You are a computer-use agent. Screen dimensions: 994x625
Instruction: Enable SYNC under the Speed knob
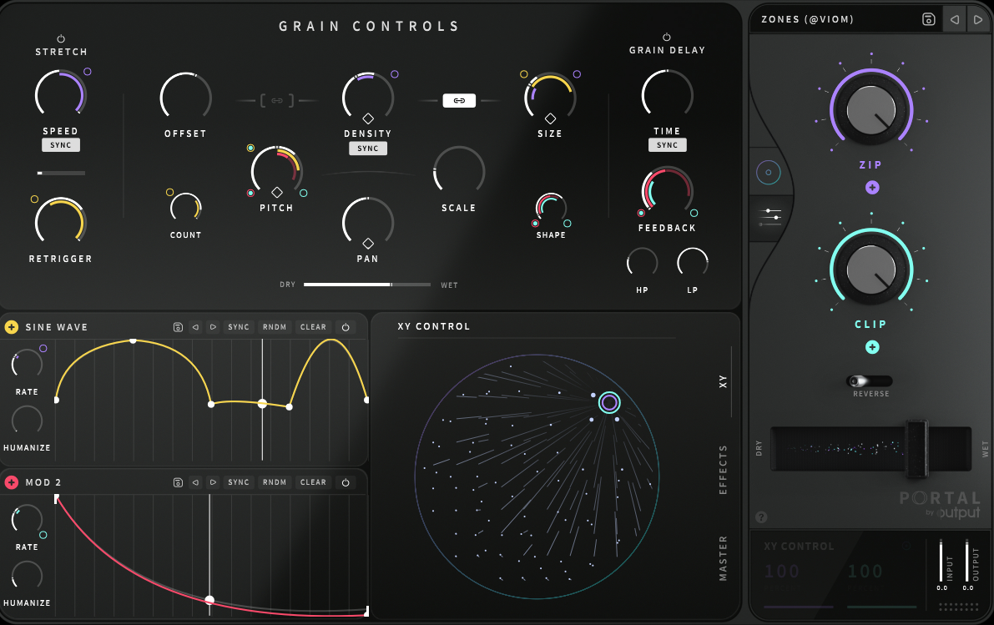coord(61,145)
